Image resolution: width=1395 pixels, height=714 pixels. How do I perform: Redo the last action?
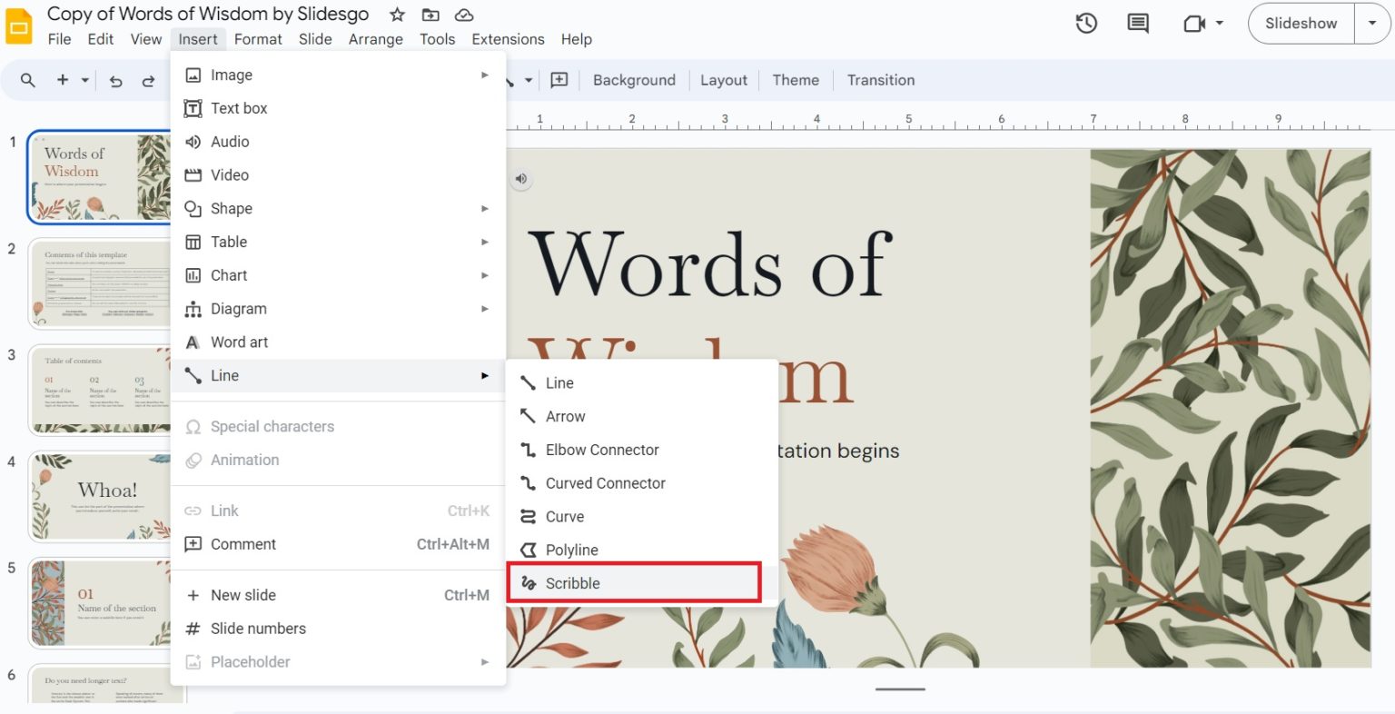[x=148, y=80]
